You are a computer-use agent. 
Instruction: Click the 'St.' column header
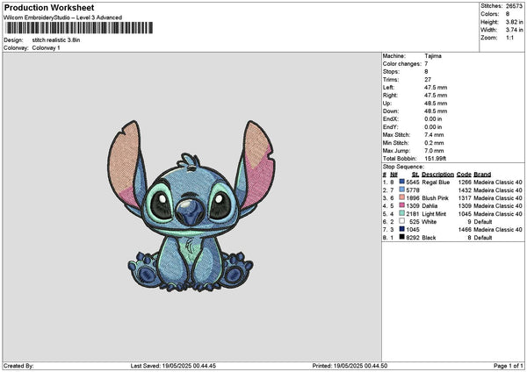point(415,175)
